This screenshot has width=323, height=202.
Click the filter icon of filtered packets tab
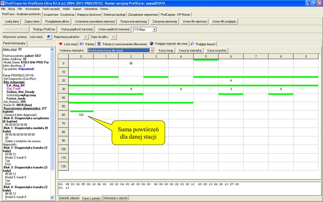click(99, 44)
